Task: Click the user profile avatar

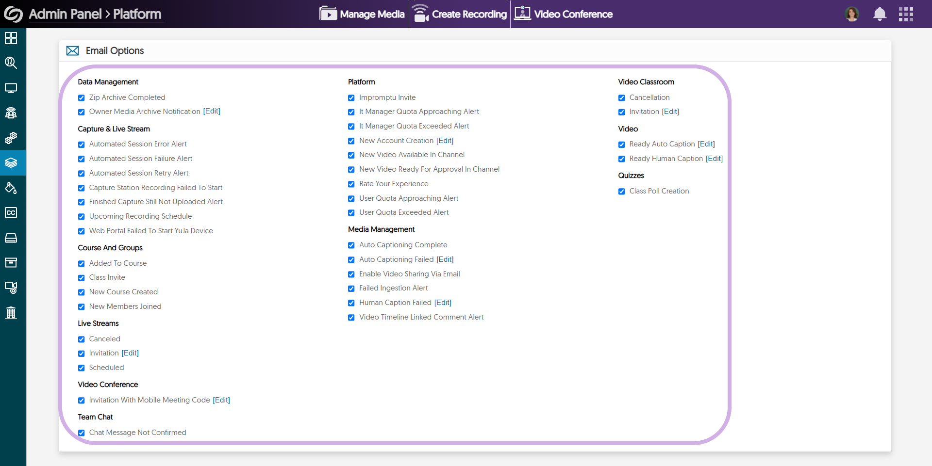Action: 852,14
